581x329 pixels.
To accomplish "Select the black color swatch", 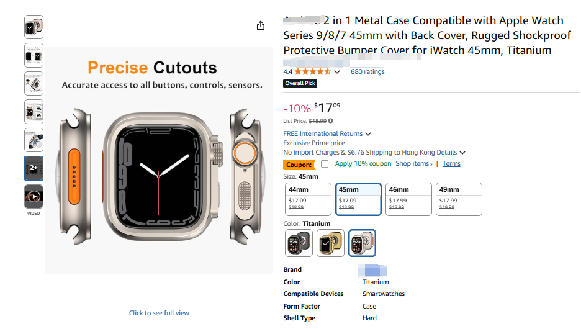I will 299,243.
